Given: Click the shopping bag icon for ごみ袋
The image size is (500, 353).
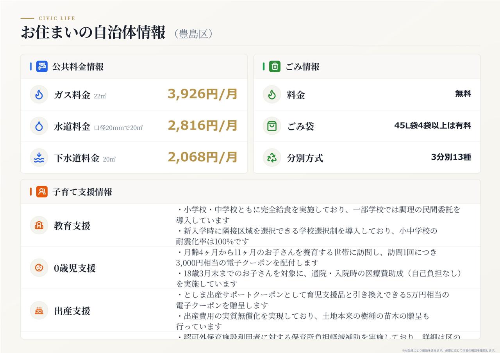Looking at the screenshot, I should 272,126.
